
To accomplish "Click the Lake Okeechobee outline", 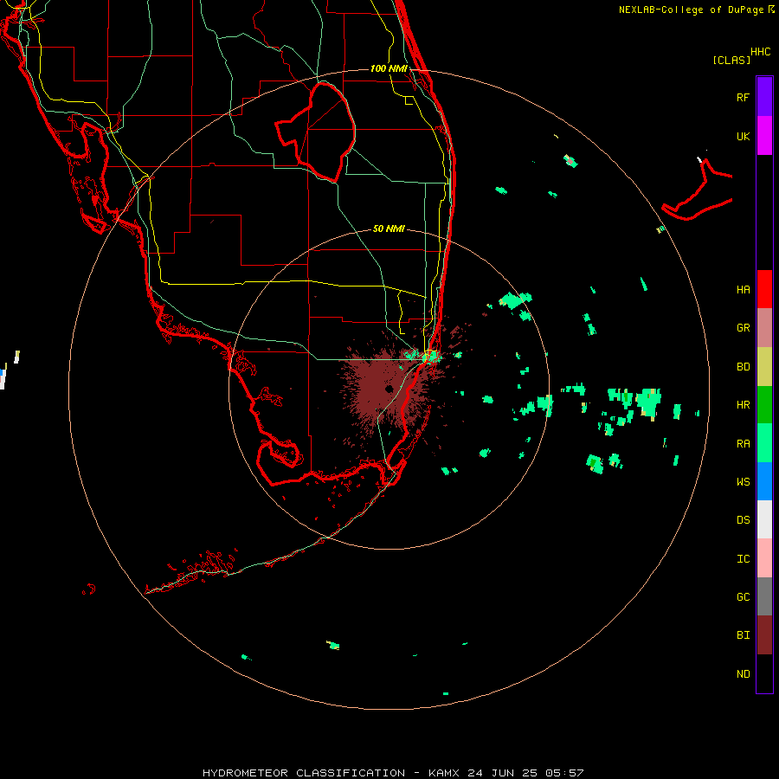I will click(x=315, y=132).
